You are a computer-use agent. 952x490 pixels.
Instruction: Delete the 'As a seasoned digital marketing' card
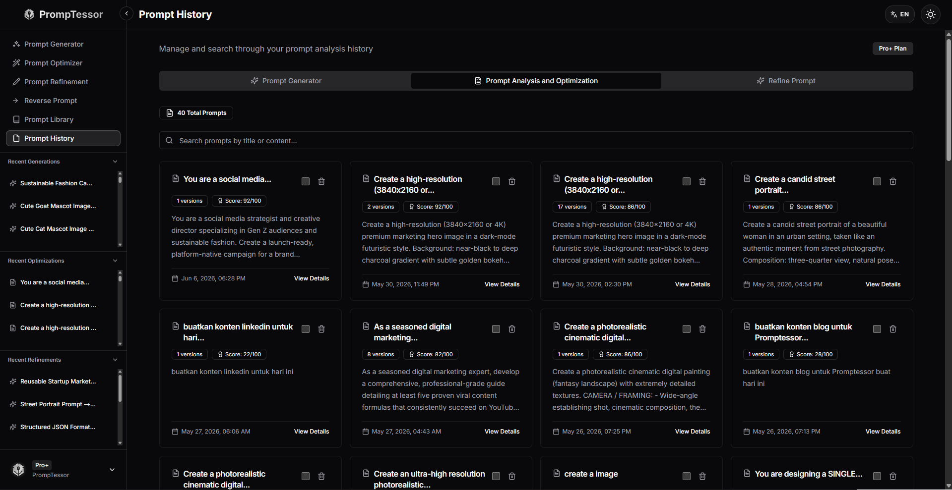coord(512,329)
